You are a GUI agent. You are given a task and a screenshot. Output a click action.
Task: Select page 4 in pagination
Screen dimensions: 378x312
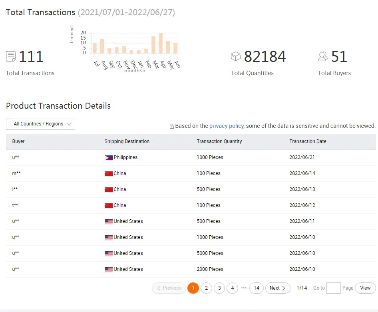(233, 288)
